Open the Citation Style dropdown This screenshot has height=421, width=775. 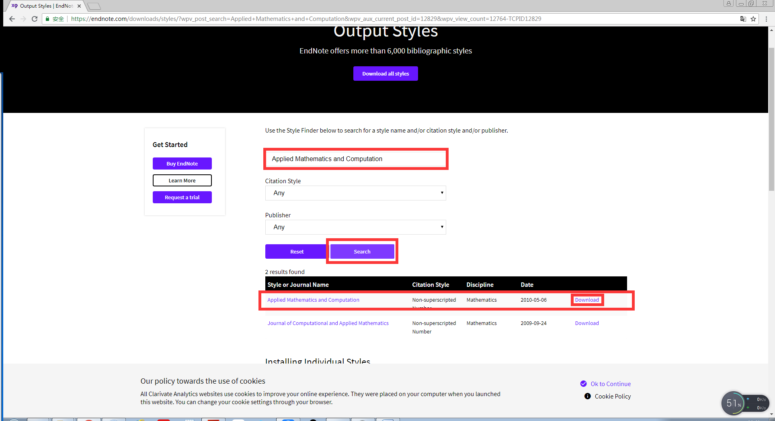tap(356, 193)
